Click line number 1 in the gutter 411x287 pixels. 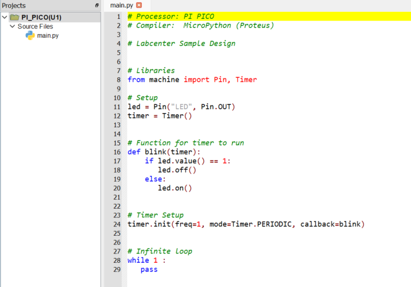[x=118, y=17]
